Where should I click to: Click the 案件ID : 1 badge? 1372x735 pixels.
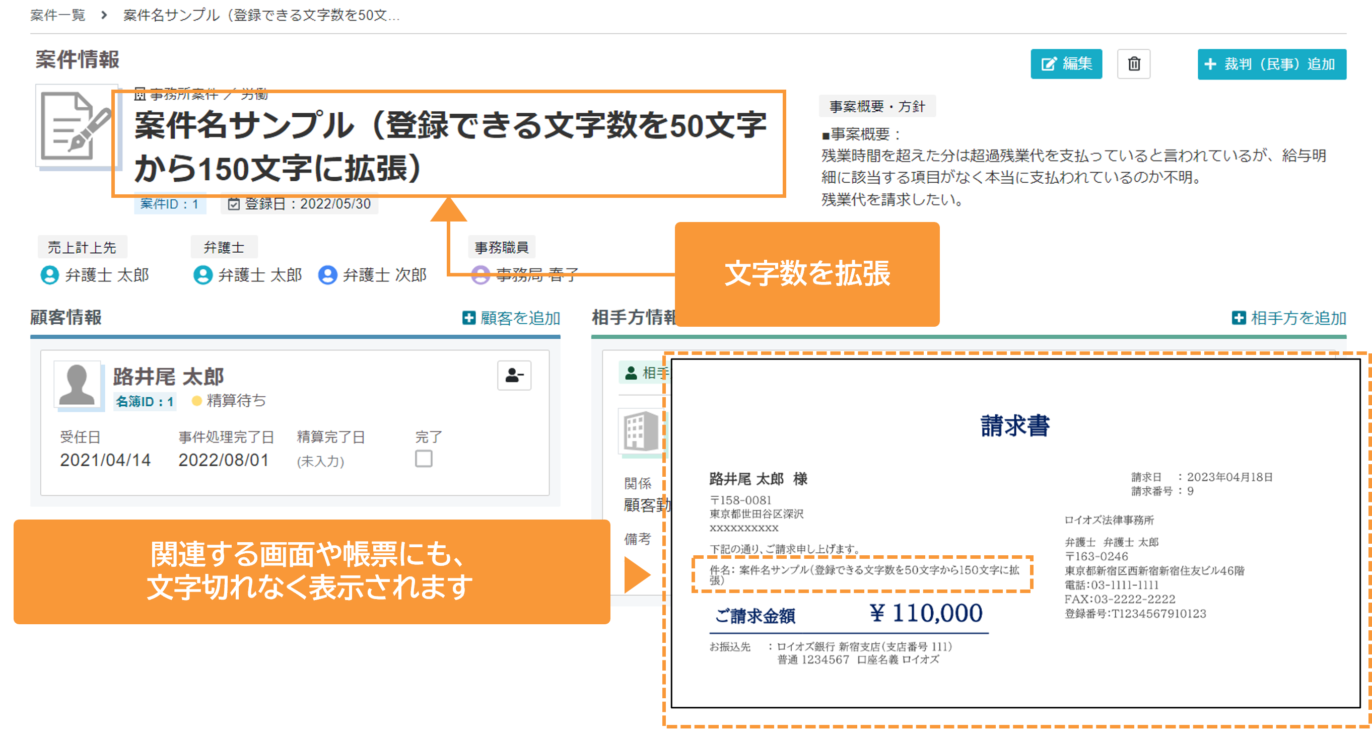[x=169, y=204]
